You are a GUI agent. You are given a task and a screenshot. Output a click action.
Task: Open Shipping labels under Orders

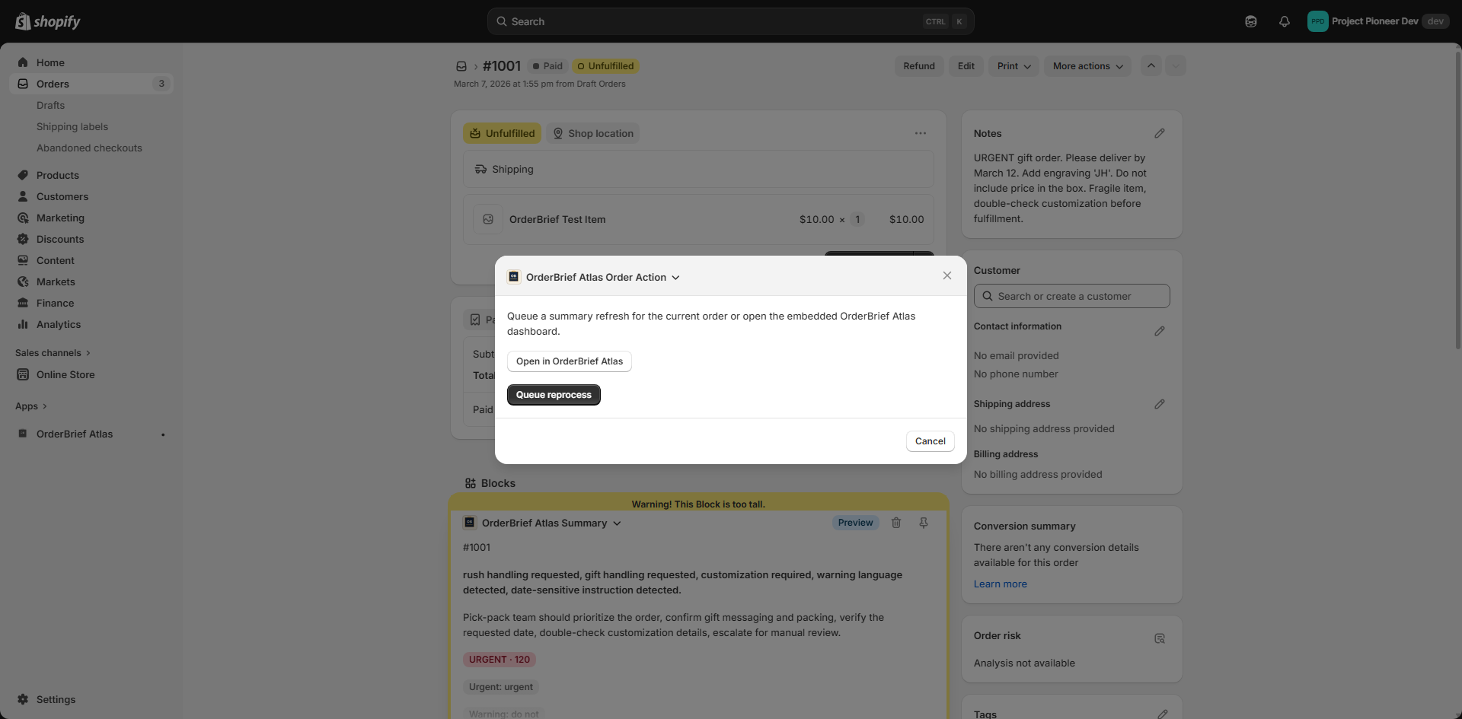point(72,126)
